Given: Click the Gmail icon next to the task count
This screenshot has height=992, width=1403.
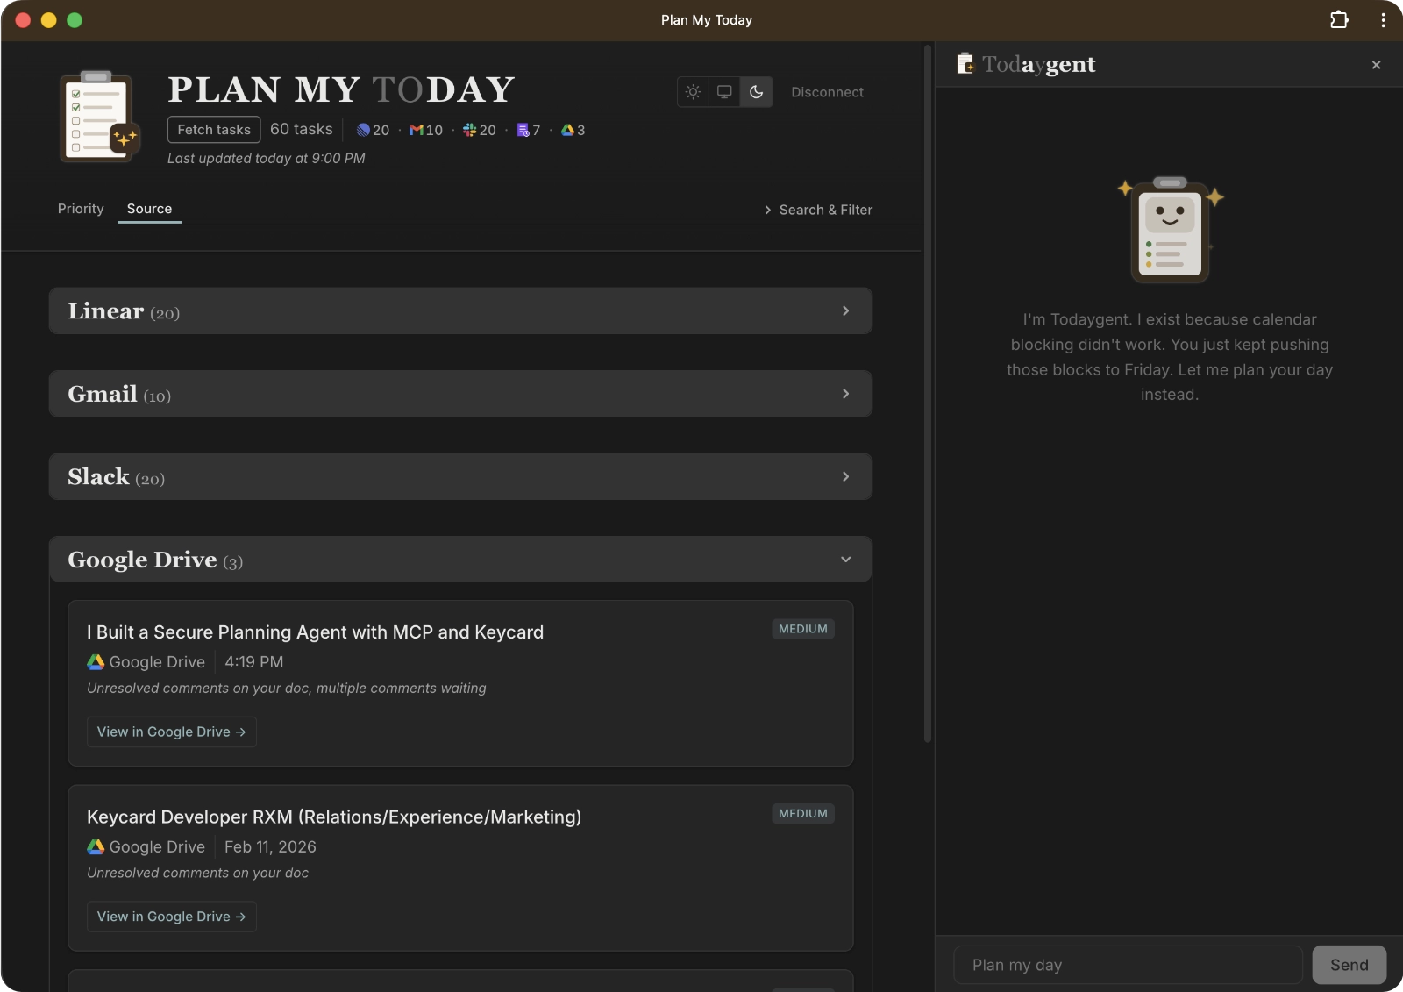Looking at the screenshot, I should coord(417,130).
